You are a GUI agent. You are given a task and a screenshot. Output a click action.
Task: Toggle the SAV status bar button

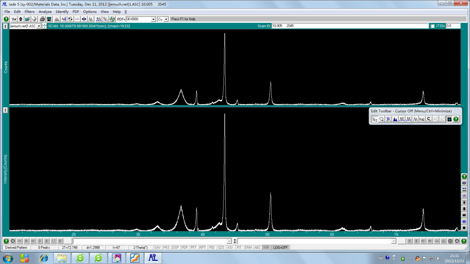click(x=157, y=247)
